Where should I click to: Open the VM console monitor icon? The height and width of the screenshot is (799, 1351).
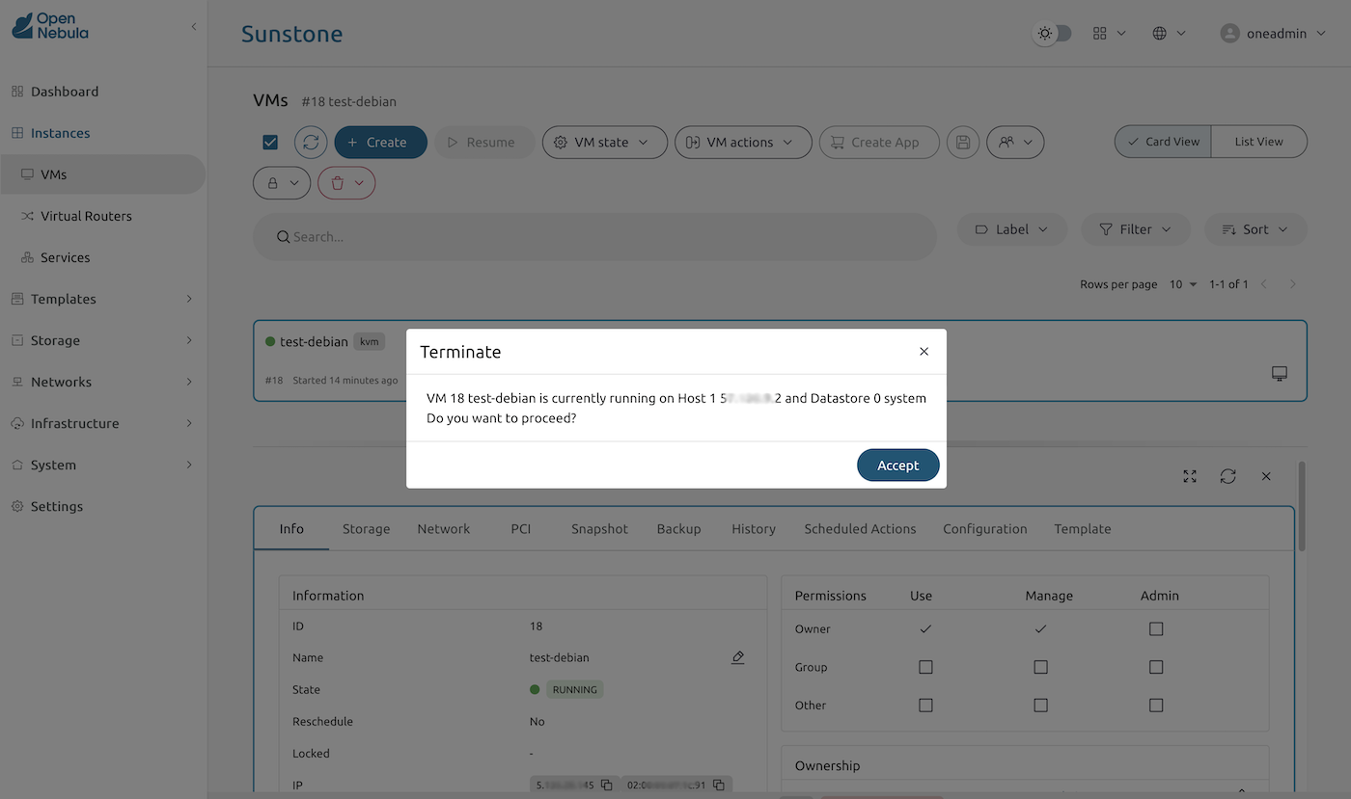point(1280,373)
